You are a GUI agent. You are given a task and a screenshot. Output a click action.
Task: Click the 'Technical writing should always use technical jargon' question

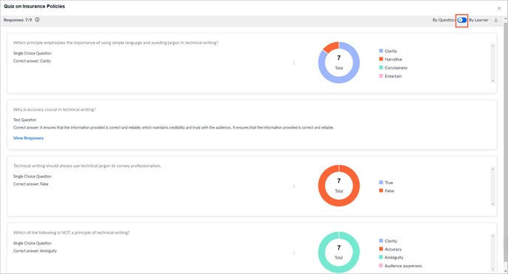tap(87, 166)
